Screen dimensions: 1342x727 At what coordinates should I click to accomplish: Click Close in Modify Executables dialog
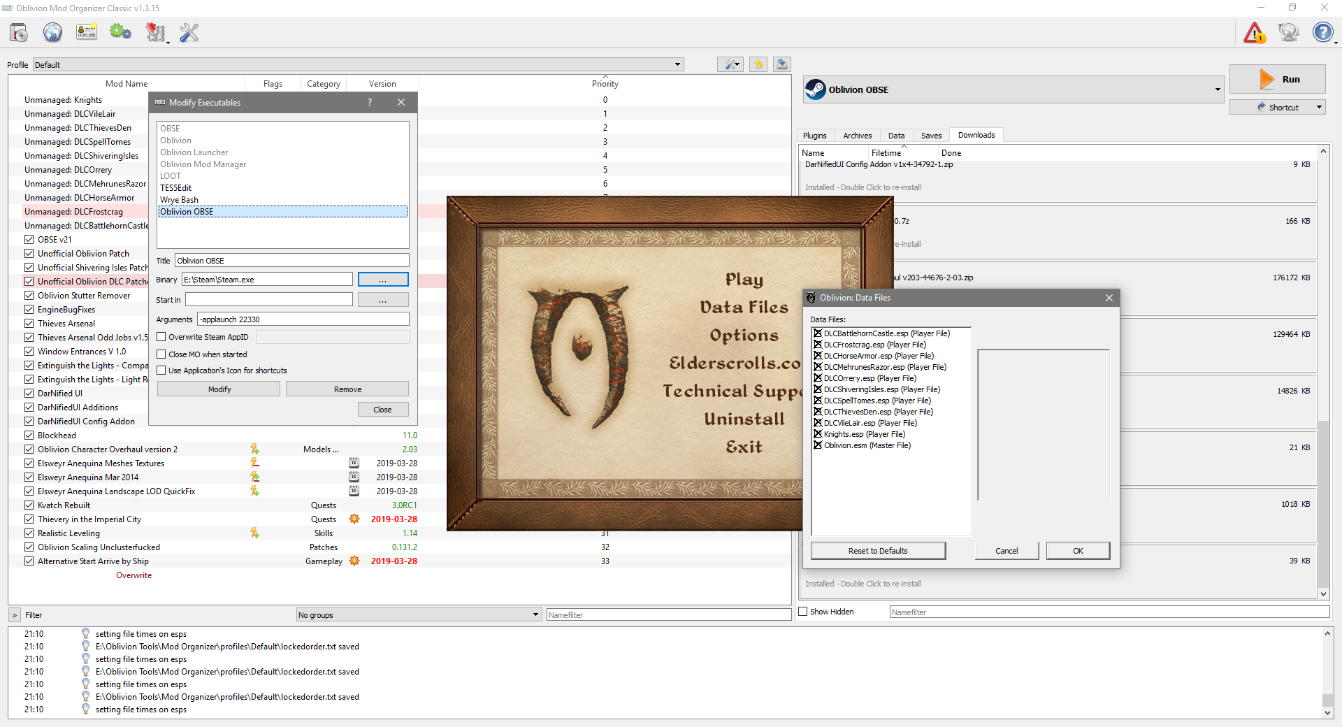[382, 410]
